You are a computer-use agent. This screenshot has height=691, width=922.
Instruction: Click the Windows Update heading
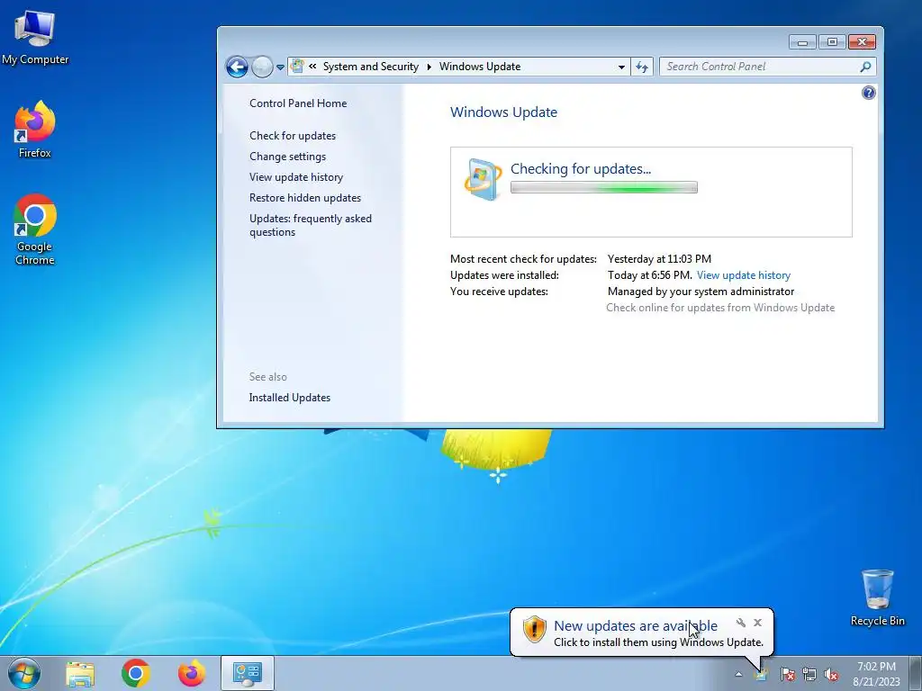tap(503, 112)
